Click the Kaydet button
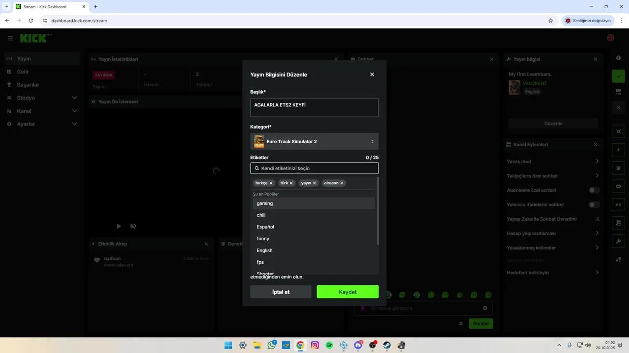This screenshot has height=353, width=629. (x=347, y=292)
